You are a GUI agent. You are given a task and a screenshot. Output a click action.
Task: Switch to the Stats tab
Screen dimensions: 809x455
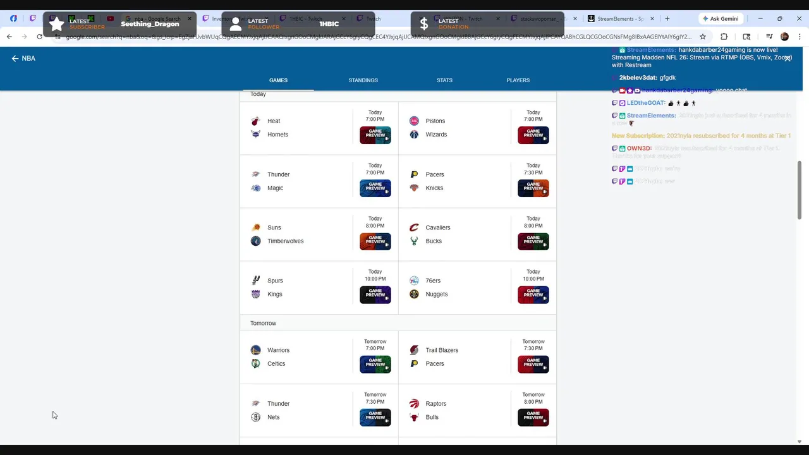(x=444, y=80)
